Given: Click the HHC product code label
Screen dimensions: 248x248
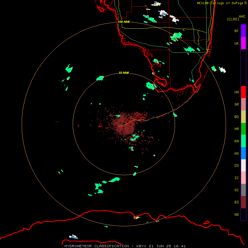Looking at the screenshot, I should click(242, 17).
